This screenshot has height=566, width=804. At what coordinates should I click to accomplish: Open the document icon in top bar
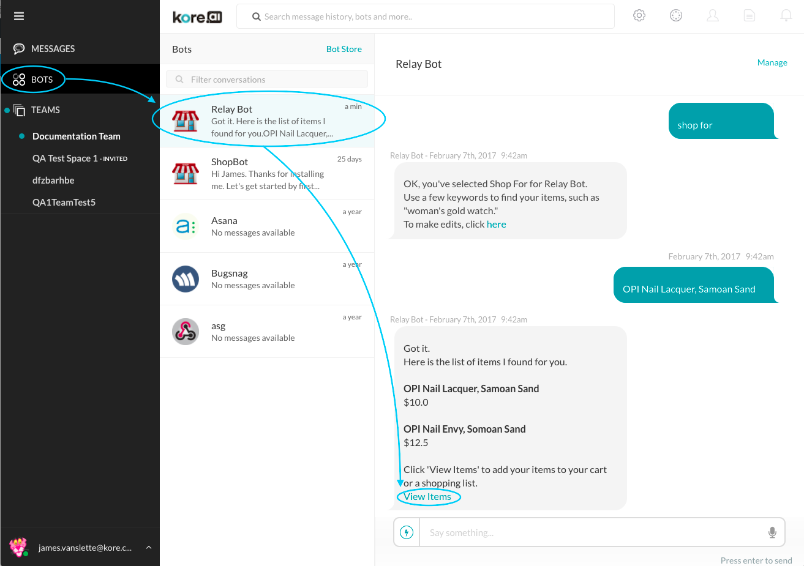click(x=750, y=16)
